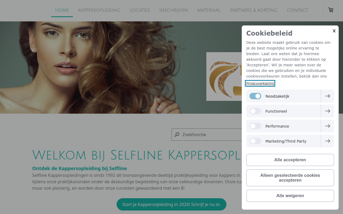The height and width of the screenshot is (214, 343).
Task: Expand Functioneel details arrow
Action: coord(327,111)
